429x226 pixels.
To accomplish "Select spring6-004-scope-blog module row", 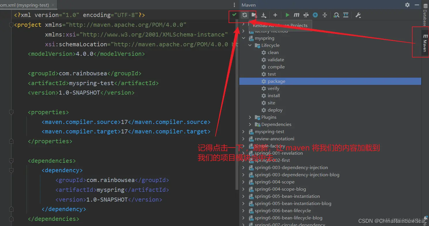I will pyautogui.click(x=330, y=189).
